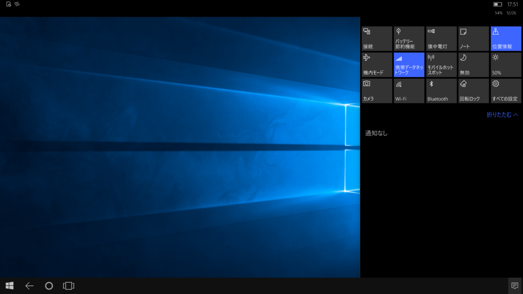Click the clock showing 17:51

click(x=512, y=4)
